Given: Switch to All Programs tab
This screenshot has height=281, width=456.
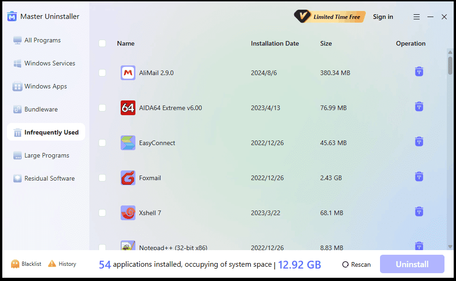Looking at the screenshot, I should click(x=42, y=40).
